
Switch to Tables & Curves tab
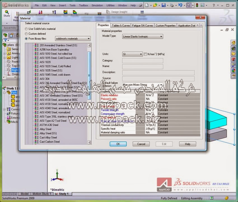pyautogui.click(x=121, y=26)
